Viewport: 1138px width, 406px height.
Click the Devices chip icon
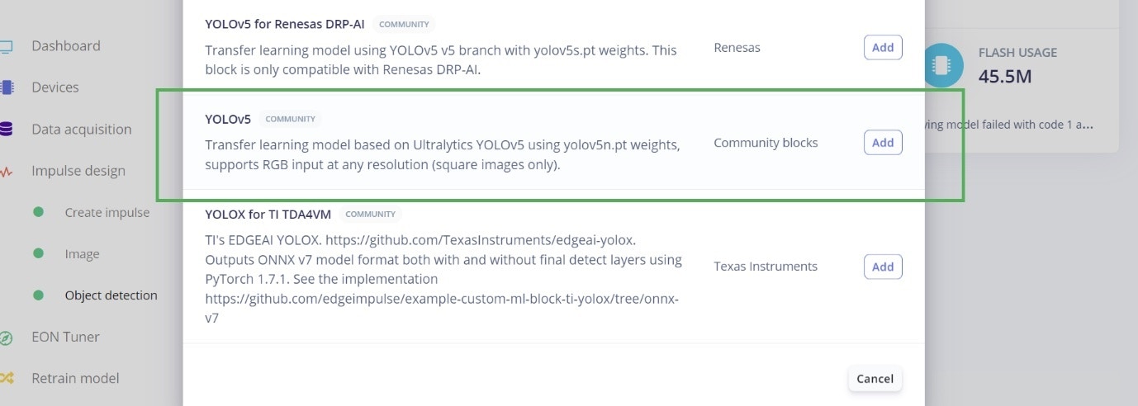tap(7, 87)
